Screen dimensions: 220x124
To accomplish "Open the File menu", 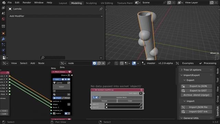I will point(10,2).
